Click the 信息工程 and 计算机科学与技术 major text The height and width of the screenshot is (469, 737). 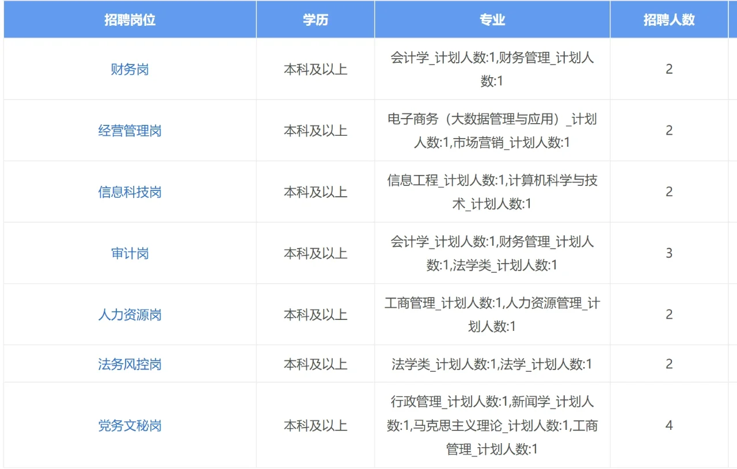coord(492,192)
